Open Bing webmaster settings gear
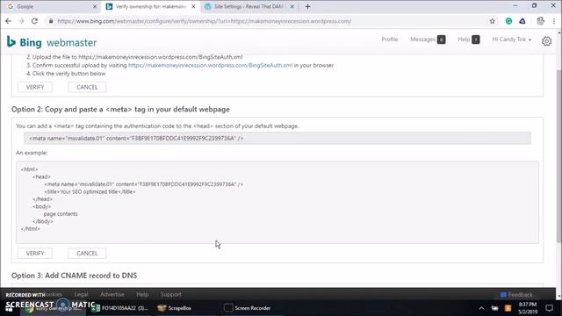 pos(546,41)
